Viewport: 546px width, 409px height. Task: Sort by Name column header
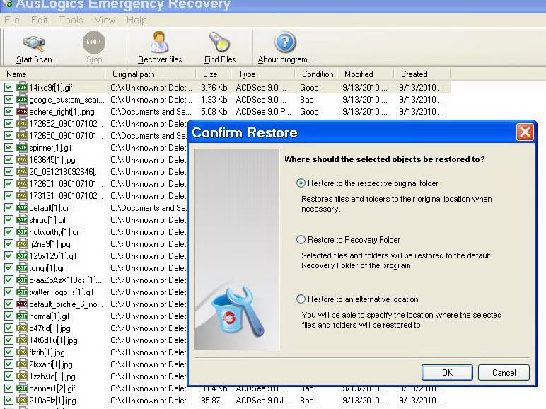(x=53, y=74)
